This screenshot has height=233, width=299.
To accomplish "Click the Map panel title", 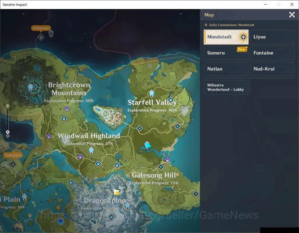I will click(209, 15).
